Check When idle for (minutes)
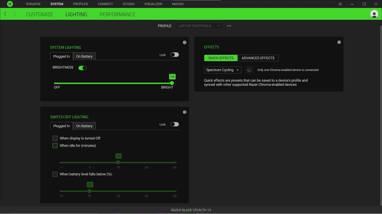The height and width of the screenshot is (214, 382). [x=55, y=146]
